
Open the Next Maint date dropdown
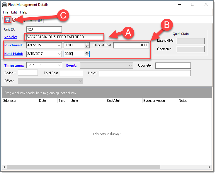coord(59,54)
